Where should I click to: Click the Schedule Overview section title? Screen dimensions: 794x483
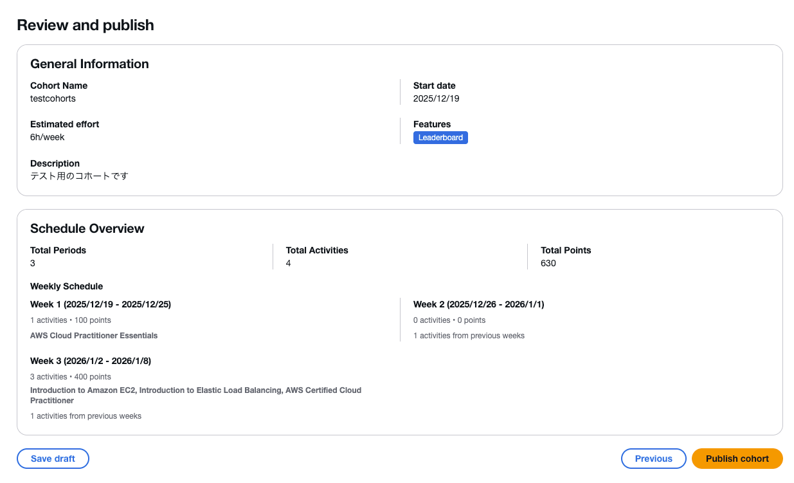pos(87,228)
